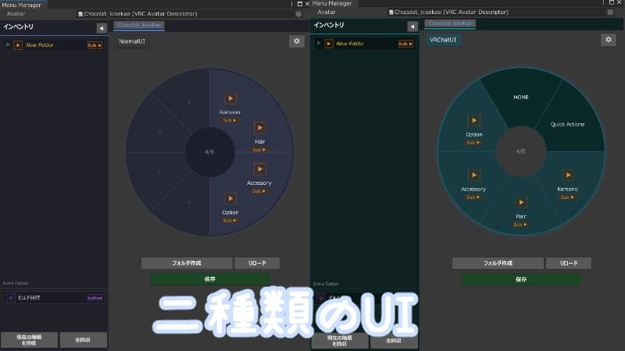Viewport: 625px width, 351px height.
Task: Click New Folder icon in right inventory
Action: point(329,44)
